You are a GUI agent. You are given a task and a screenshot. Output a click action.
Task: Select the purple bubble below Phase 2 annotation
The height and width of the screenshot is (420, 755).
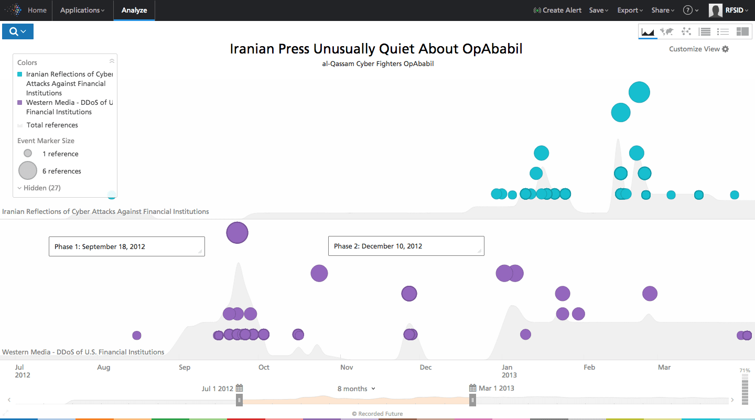[409, 294]
